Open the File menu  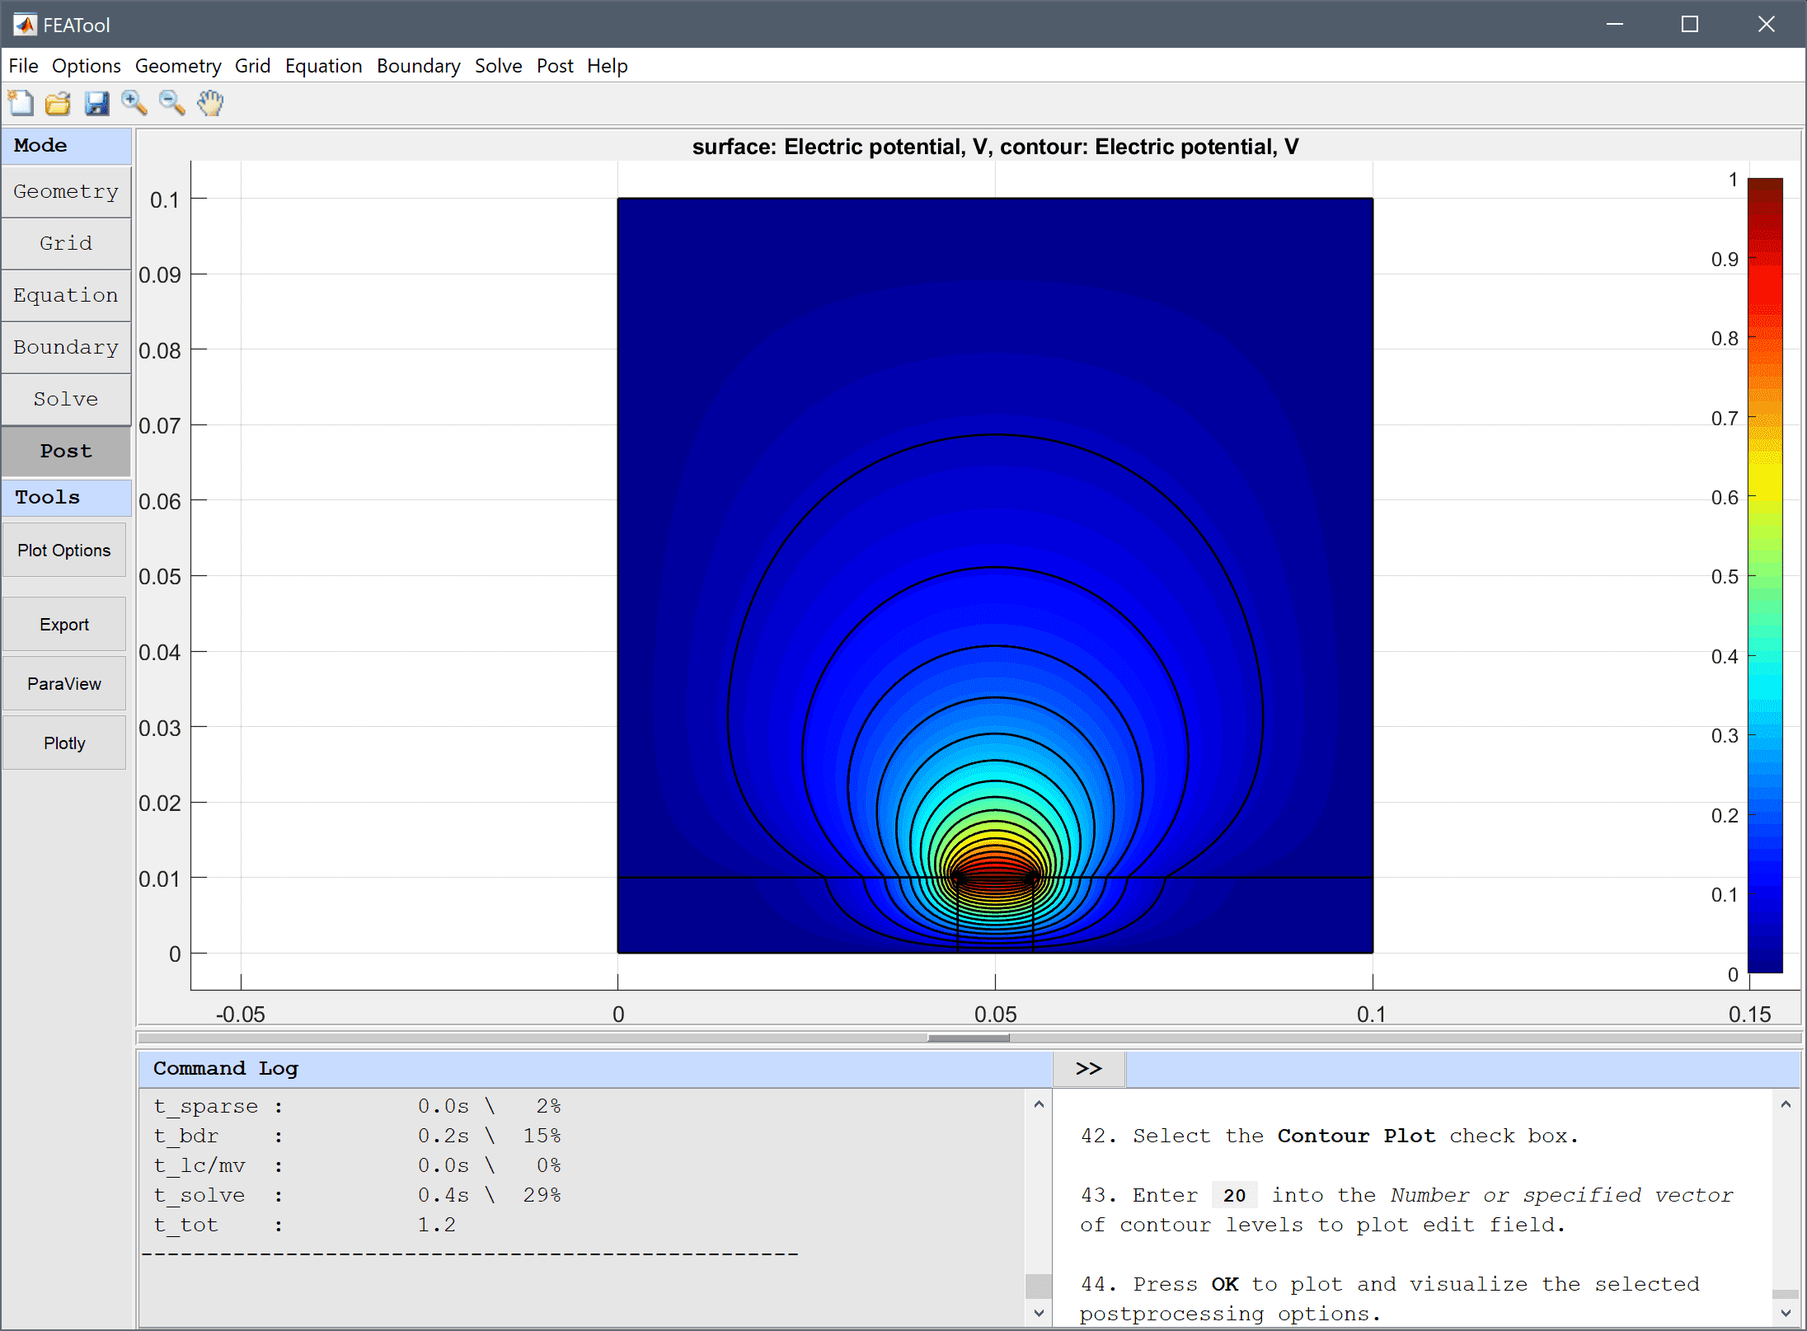click(x=24, y=66)
